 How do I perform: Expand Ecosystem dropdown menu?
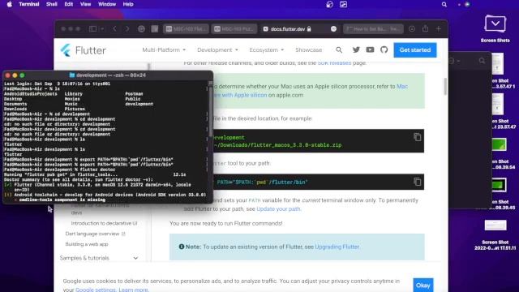[267, 50]
